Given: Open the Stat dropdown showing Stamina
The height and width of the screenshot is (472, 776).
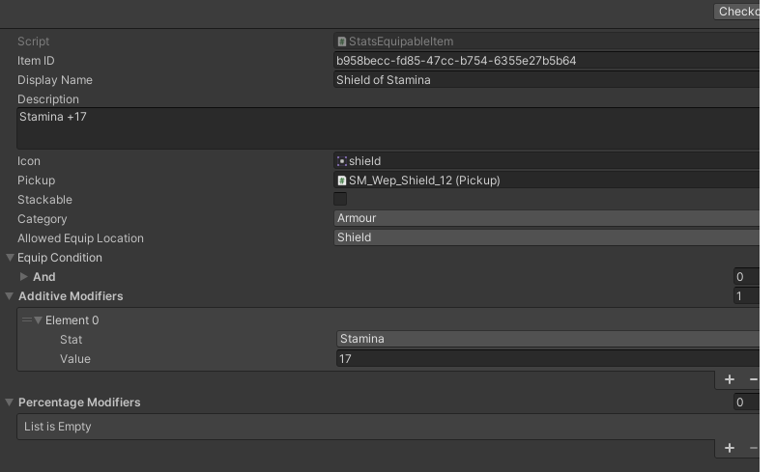Looking at the screenshot, I should 548,339.
